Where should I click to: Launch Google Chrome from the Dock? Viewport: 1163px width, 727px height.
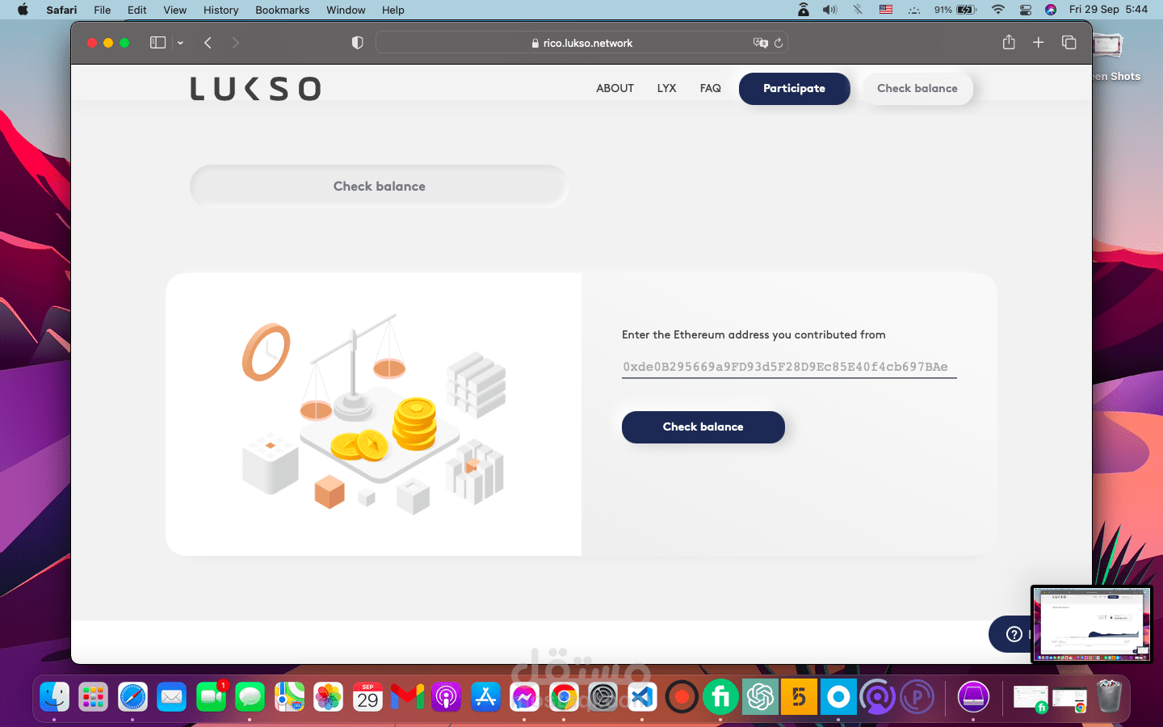coord(565,696)
